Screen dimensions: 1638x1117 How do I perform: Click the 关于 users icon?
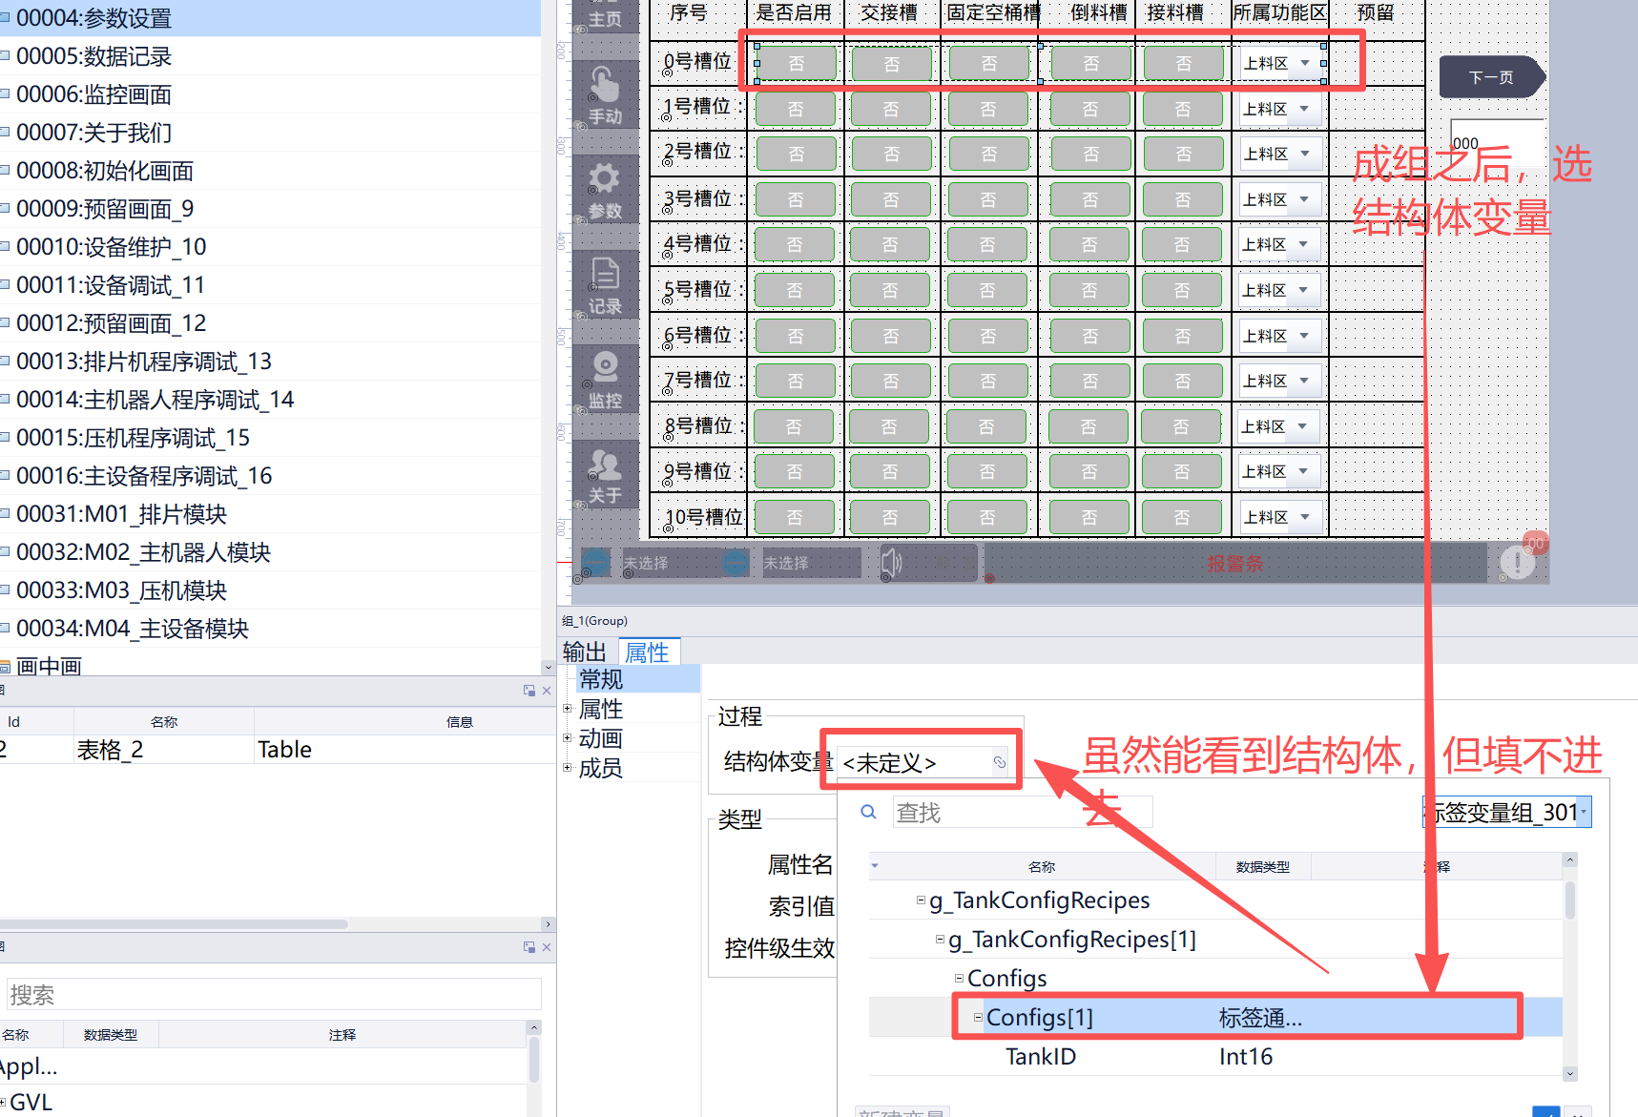click(x=605, y=465)
